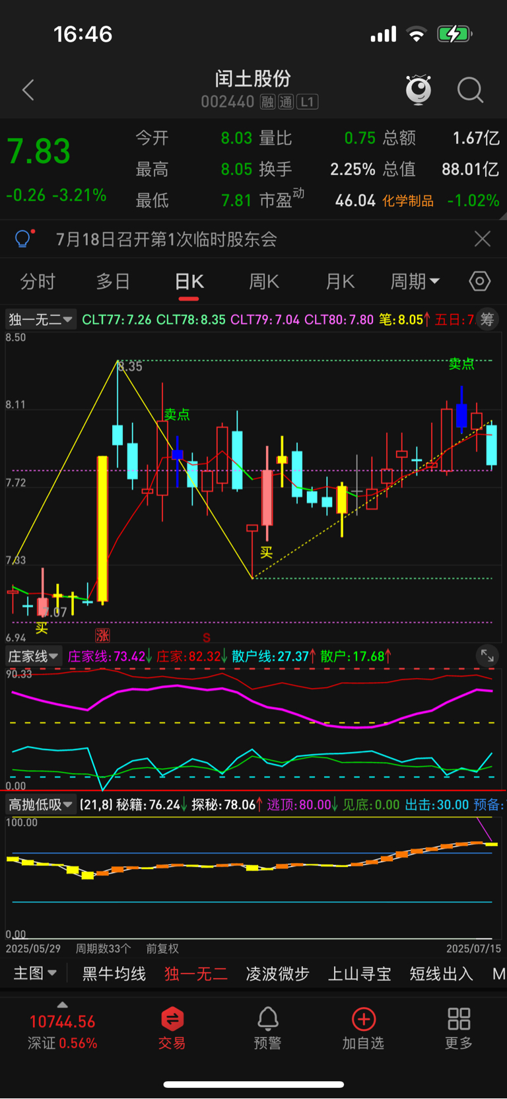507x1099 pixels.
Task: Tap the lightbulb notice icon
Action: (23, 239)
